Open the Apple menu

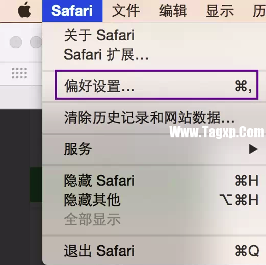tap(24, 10)
